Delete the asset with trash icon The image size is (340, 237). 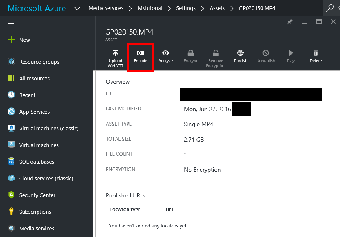coord(316,53)
